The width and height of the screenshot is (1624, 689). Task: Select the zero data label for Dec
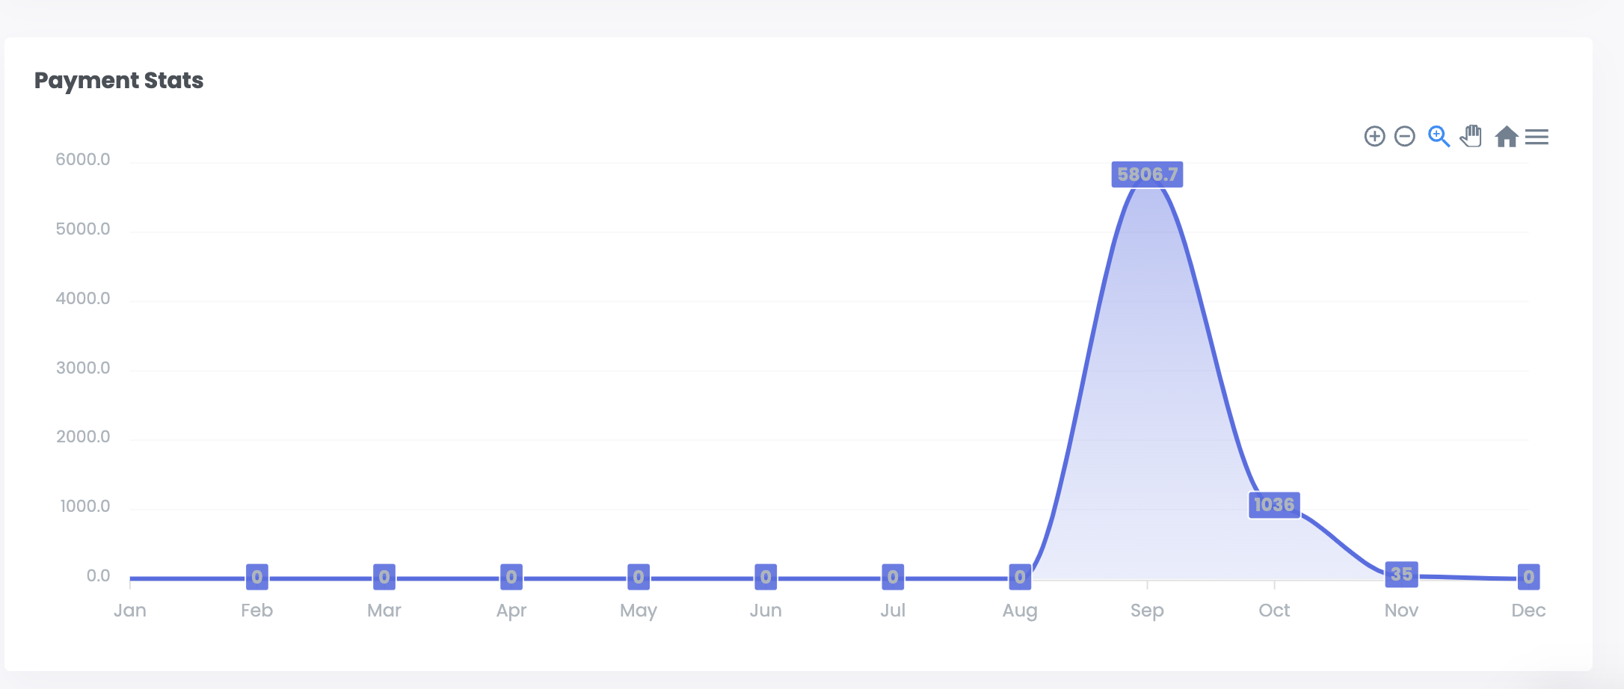click(1528, 577)
